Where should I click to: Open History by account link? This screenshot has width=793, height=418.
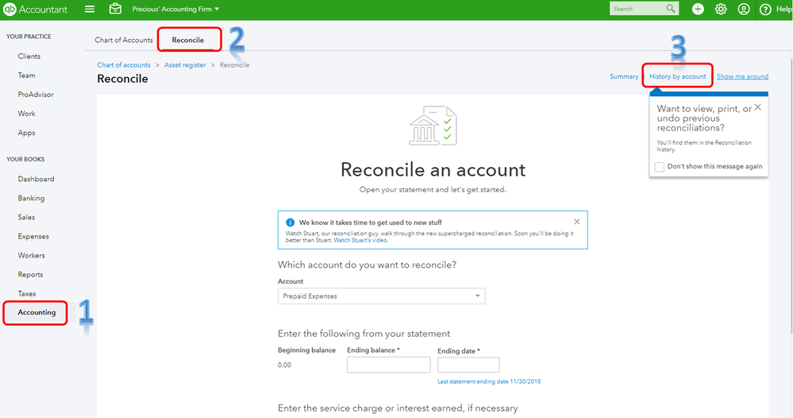tap(678, 76)
